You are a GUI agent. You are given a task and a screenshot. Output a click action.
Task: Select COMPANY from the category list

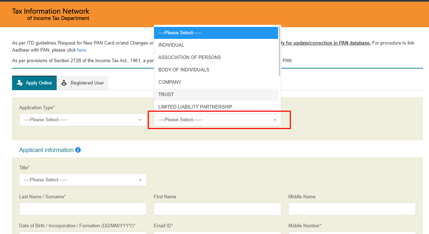coord(170,82)
